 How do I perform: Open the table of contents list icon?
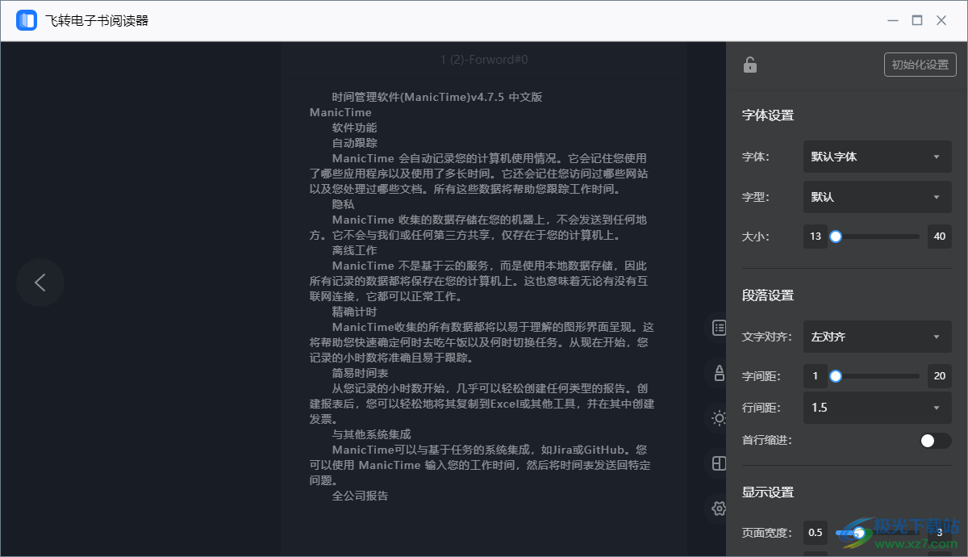(x=718, y=327)
